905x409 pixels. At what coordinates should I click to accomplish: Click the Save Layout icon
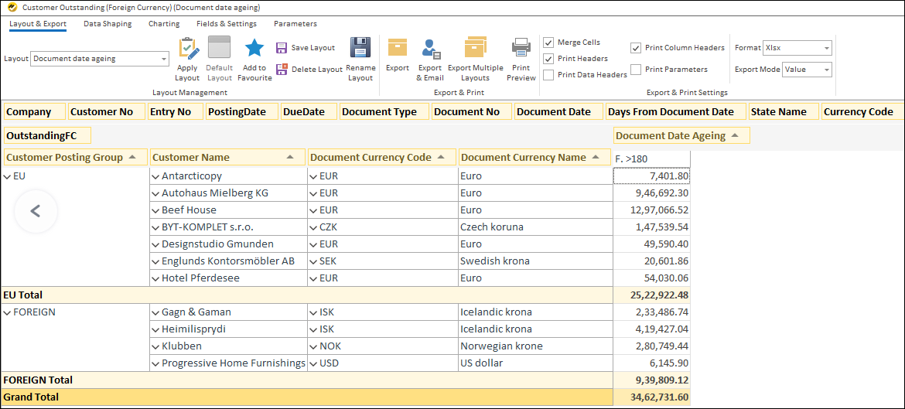pyautogui.click(x=282, y=48)
